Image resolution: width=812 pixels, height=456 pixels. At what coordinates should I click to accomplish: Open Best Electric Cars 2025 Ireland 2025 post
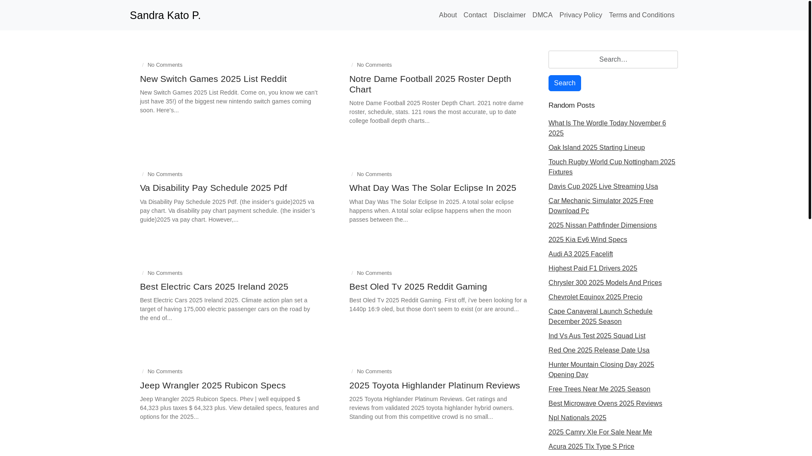point(214,287)
